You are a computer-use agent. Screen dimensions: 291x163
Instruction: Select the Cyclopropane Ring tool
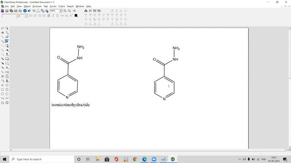tap(3, 85)
